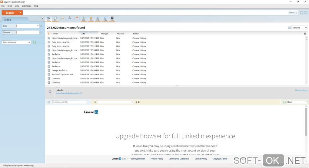Select the Calendar category icon
Image resolution: width=309 pixels, height=168 pixels.
(x=77, y=18)
